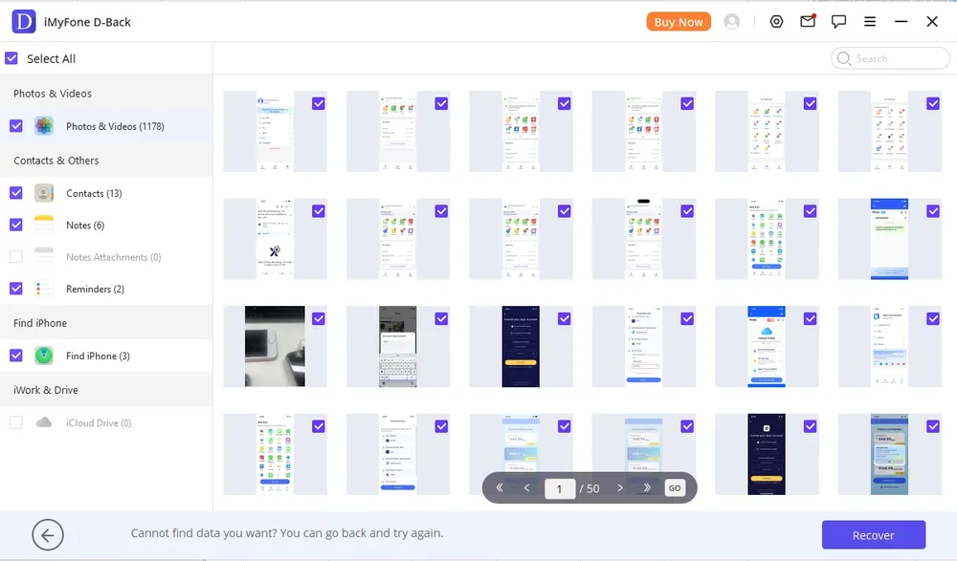Click the "Find iPhone" section header text
The height and width of the screenshot is (561, 957).
pyautogui.click(x=40, y=323)
